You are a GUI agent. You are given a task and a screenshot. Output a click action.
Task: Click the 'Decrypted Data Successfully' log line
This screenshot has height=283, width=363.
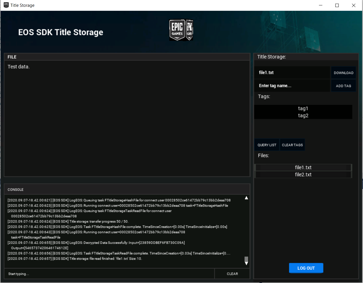pyautogui.click(x=96, y=245)
